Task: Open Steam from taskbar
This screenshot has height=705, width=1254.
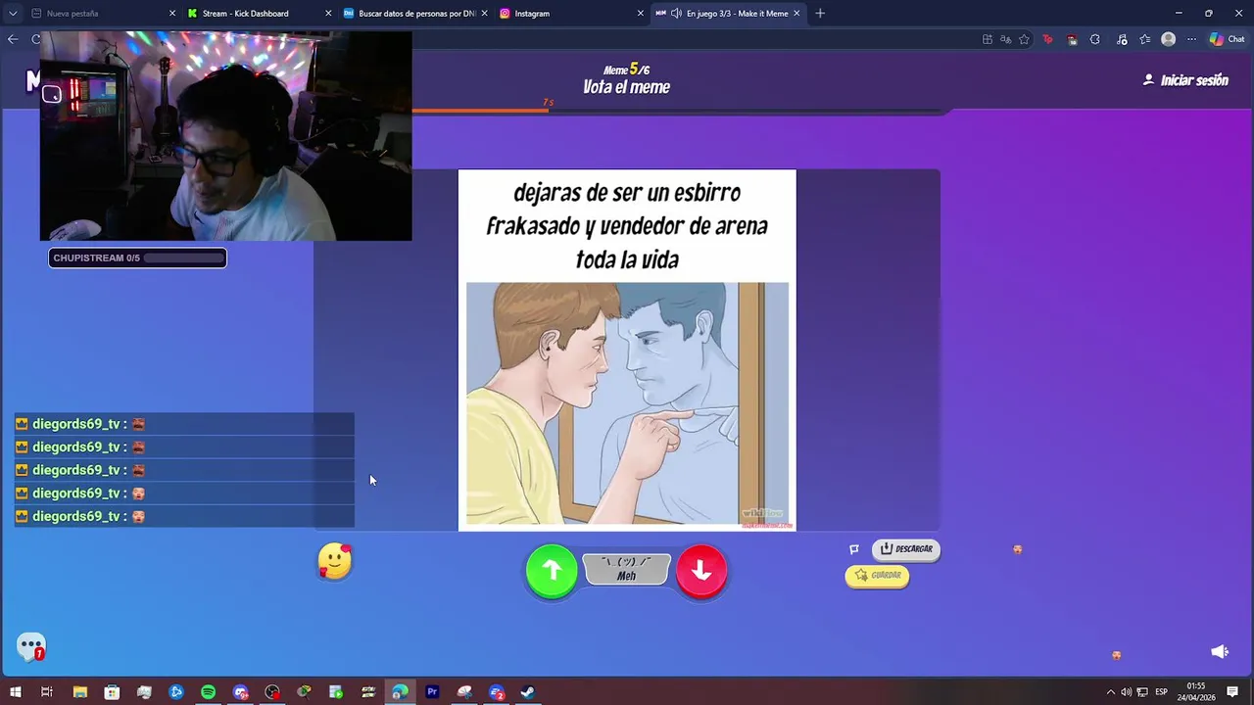Action: (x=527, y=692)
